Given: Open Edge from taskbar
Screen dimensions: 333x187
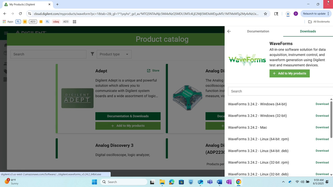Looking at the screenshot, I should click(x=172, y=182).
